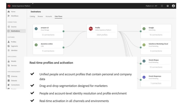The width and height of the screenshot is (181, 108).
Task: Open Services in the sidebar
Action: click(14, 66)
